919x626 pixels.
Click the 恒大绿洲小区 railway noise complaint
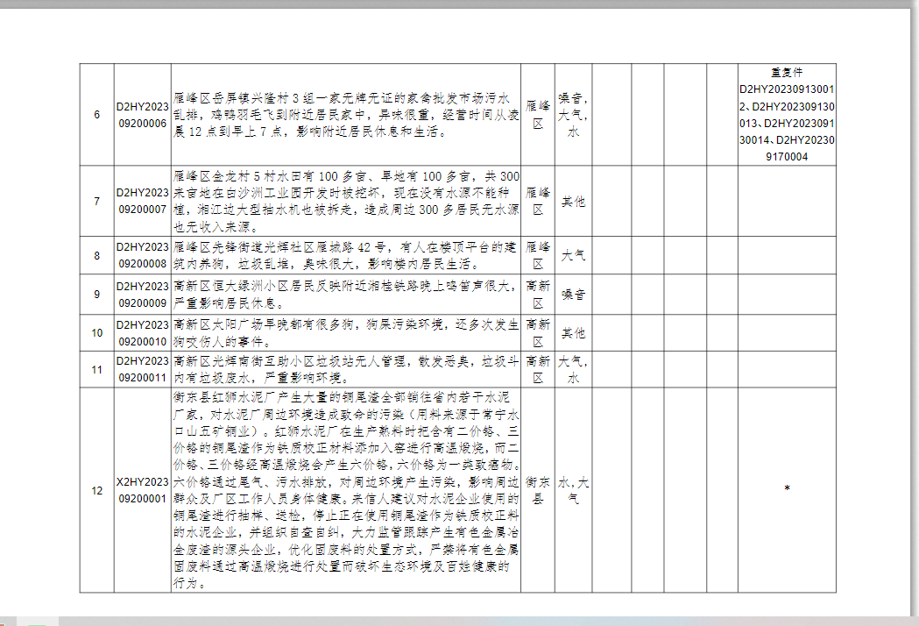(x=345, y=295)
